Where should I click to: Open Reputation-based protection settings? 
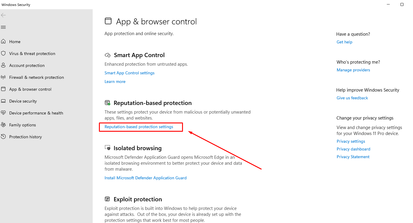139,127
